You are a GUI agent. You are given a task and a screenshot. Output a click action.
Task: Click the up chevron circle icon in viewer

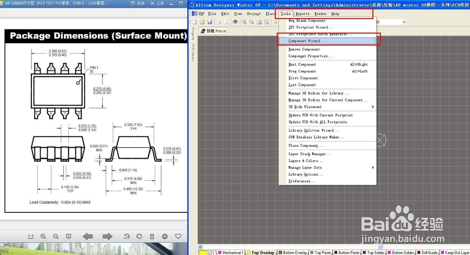(165, 236)
